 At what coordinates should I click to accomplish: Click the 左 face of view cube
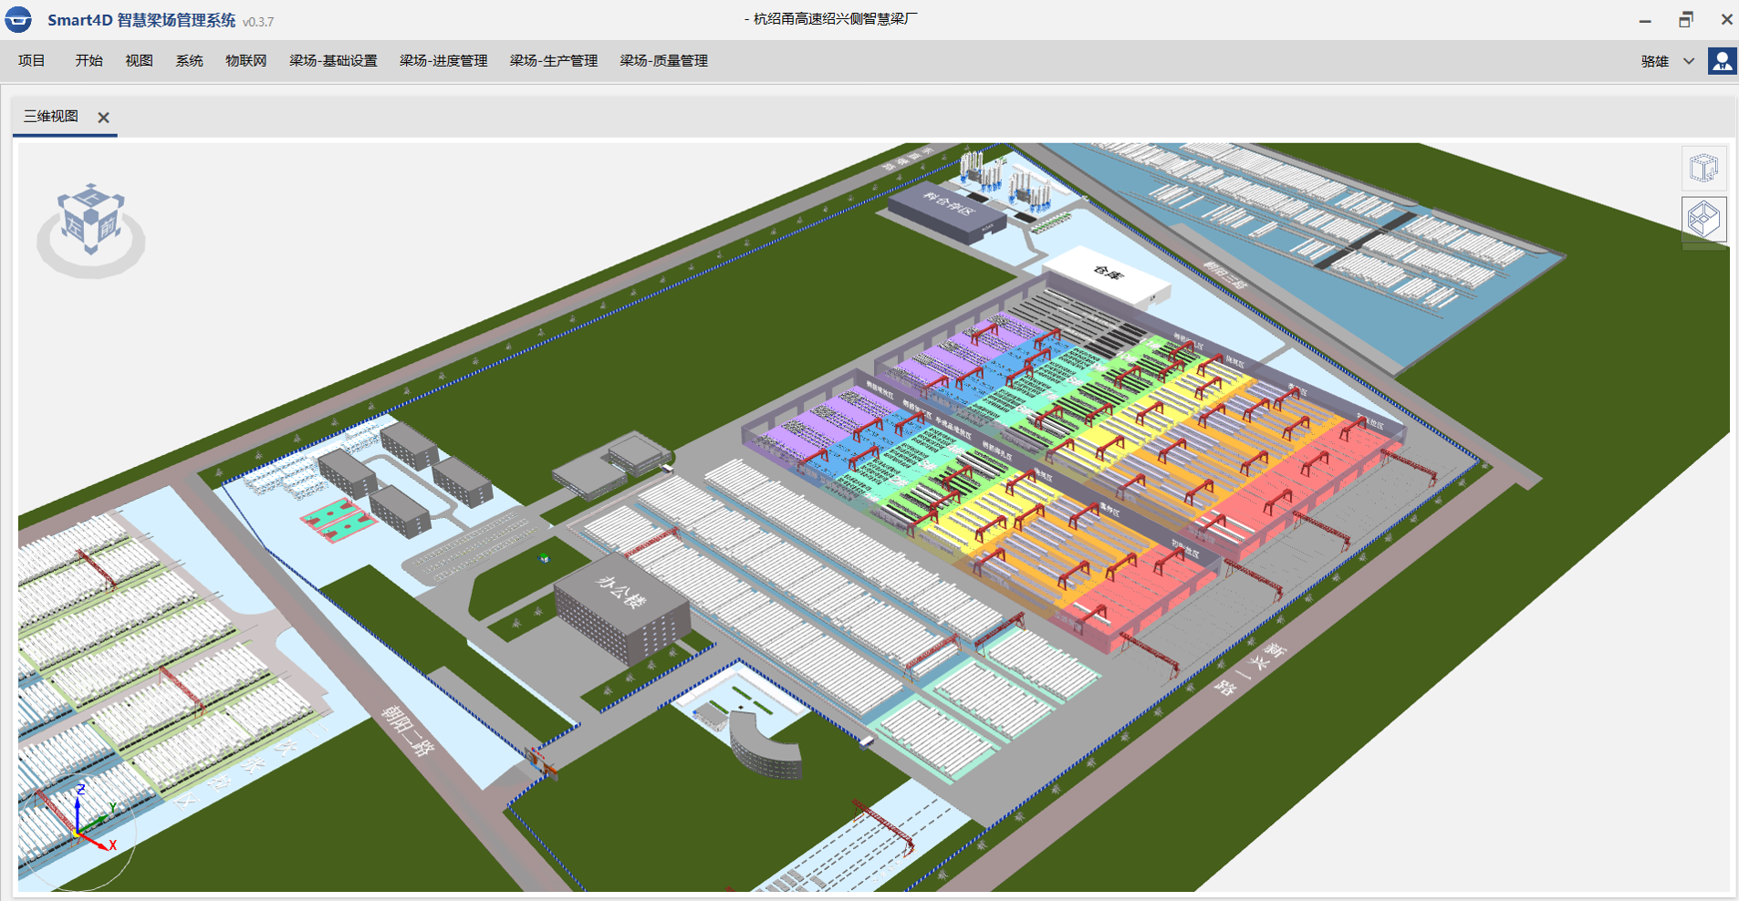point(75,224)
